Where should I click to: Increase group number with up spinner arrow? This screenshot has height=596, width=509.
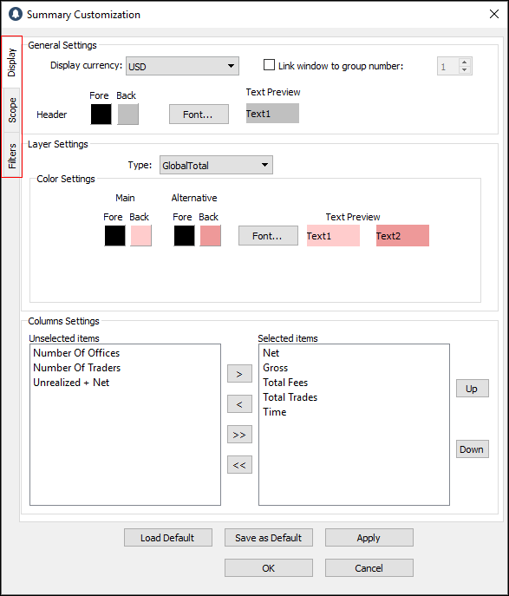pos(464,62)
